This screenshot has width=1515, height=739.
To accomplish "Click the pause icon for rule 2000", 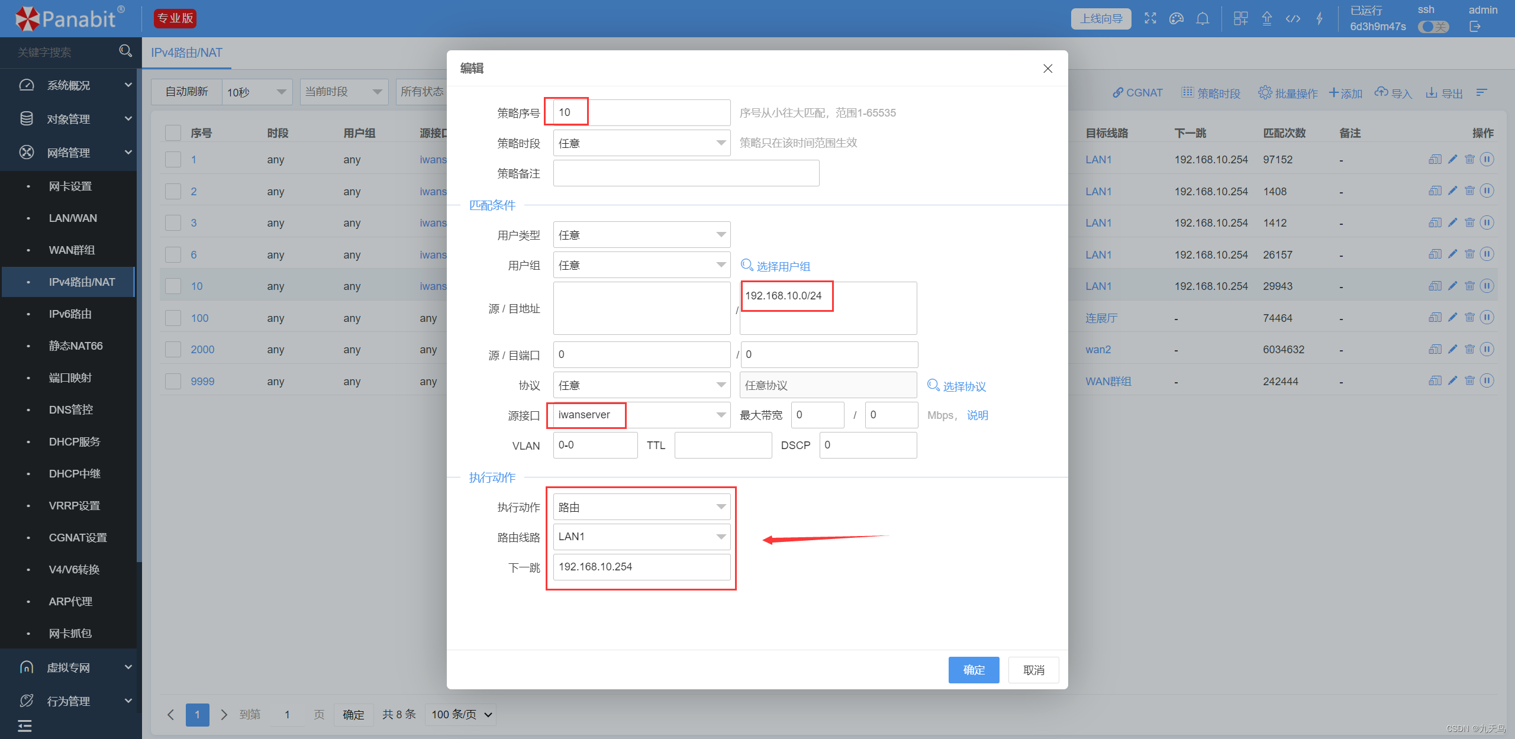I will [1487, 349].
